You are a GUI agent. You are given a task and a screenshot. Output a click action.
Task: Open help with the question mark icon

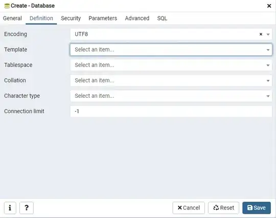tap(27, 208)
